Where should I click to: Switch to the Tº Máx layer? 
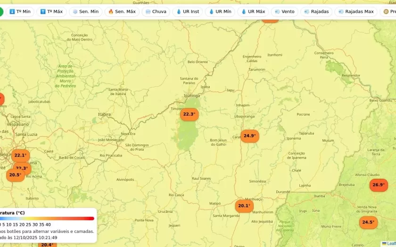coord(51,11)
